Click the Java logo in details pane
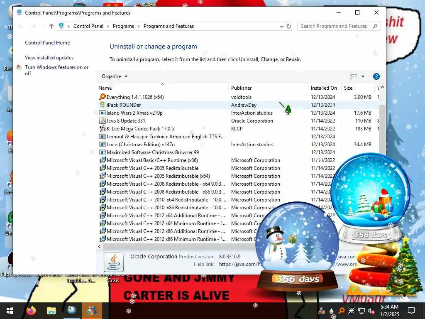The width and height of the screenshot is (425, 319). click(x=114, y=262)
